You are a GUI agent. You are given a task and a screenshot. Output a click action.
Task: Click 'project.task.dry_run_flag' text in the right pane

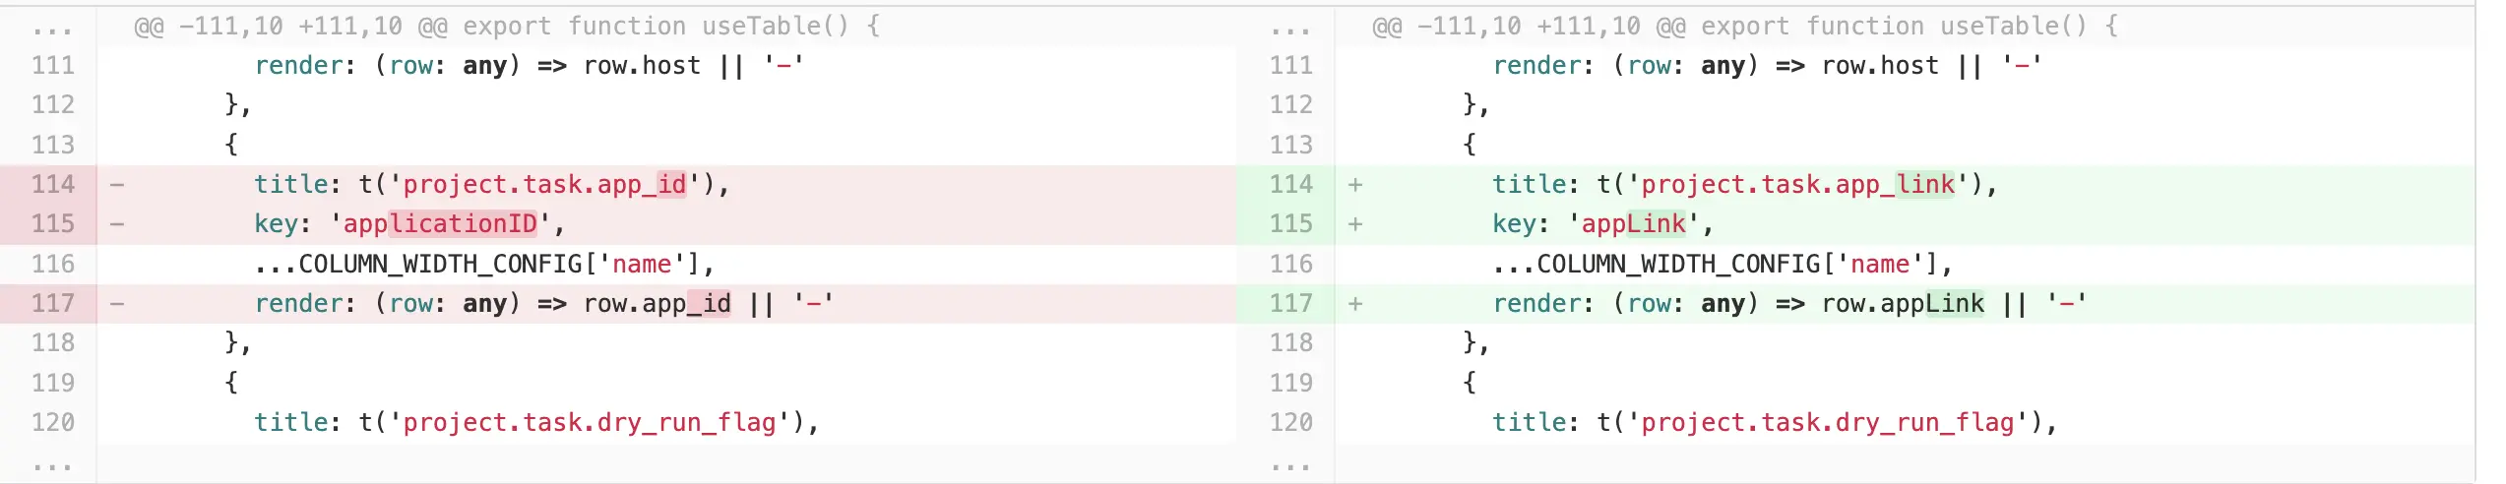1828,422
